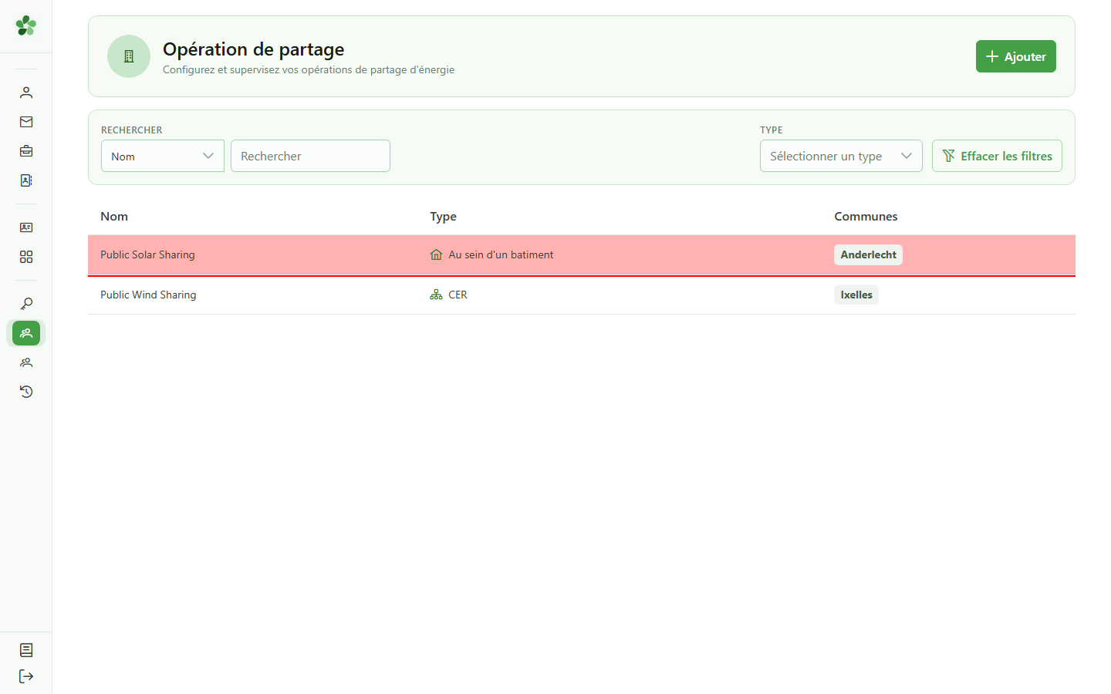This screenshot has height=694, width=1111.
Task: Open the document list icon above logout
Action: [x=26, y=650]
